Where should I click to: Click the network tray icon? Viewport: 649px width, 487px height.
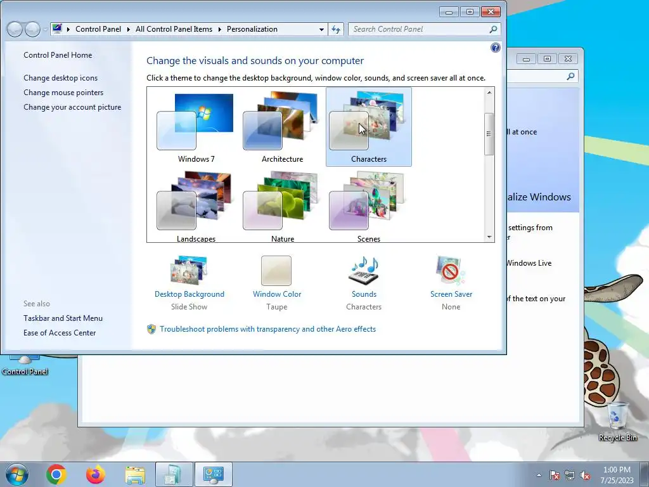click(x=570, y=475)
